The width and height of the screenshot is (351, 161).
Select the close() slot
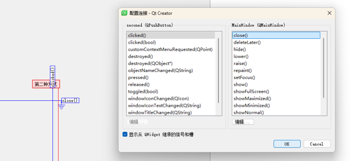276,35
